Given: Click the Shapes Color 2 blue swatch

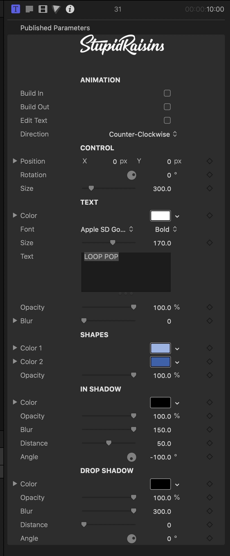Looking at the screenshot, I should [x=160, y=362].
